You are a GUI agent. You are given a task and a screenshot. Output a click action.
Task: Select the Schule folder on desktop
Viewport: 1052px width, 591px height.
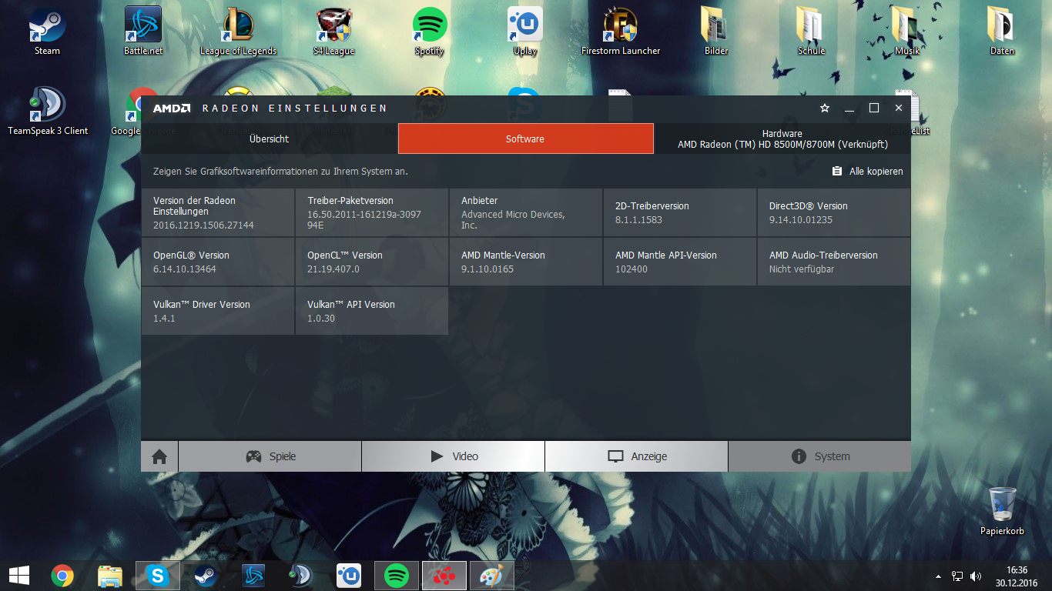[812, 32]
